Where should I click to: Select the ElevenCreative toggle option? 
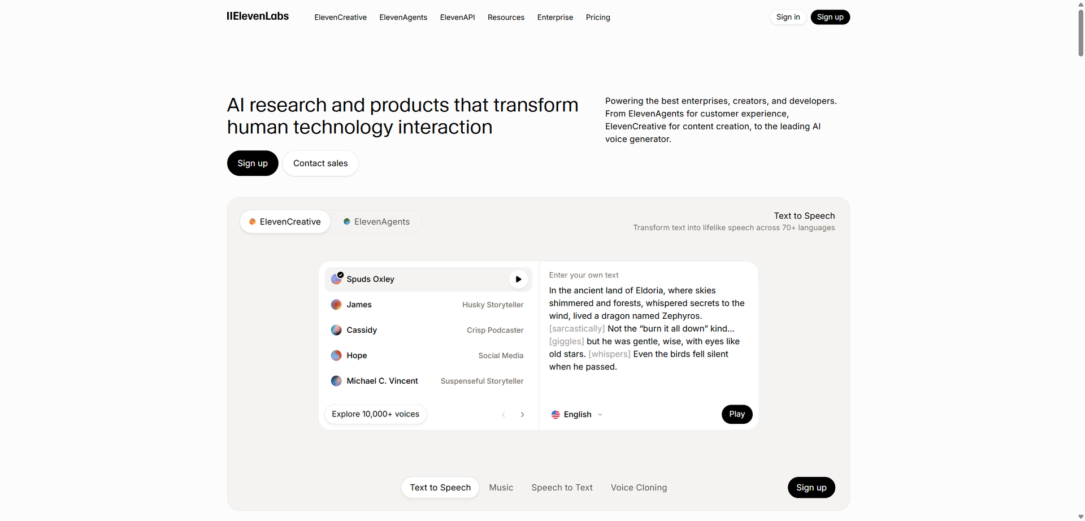pos(285,222)
